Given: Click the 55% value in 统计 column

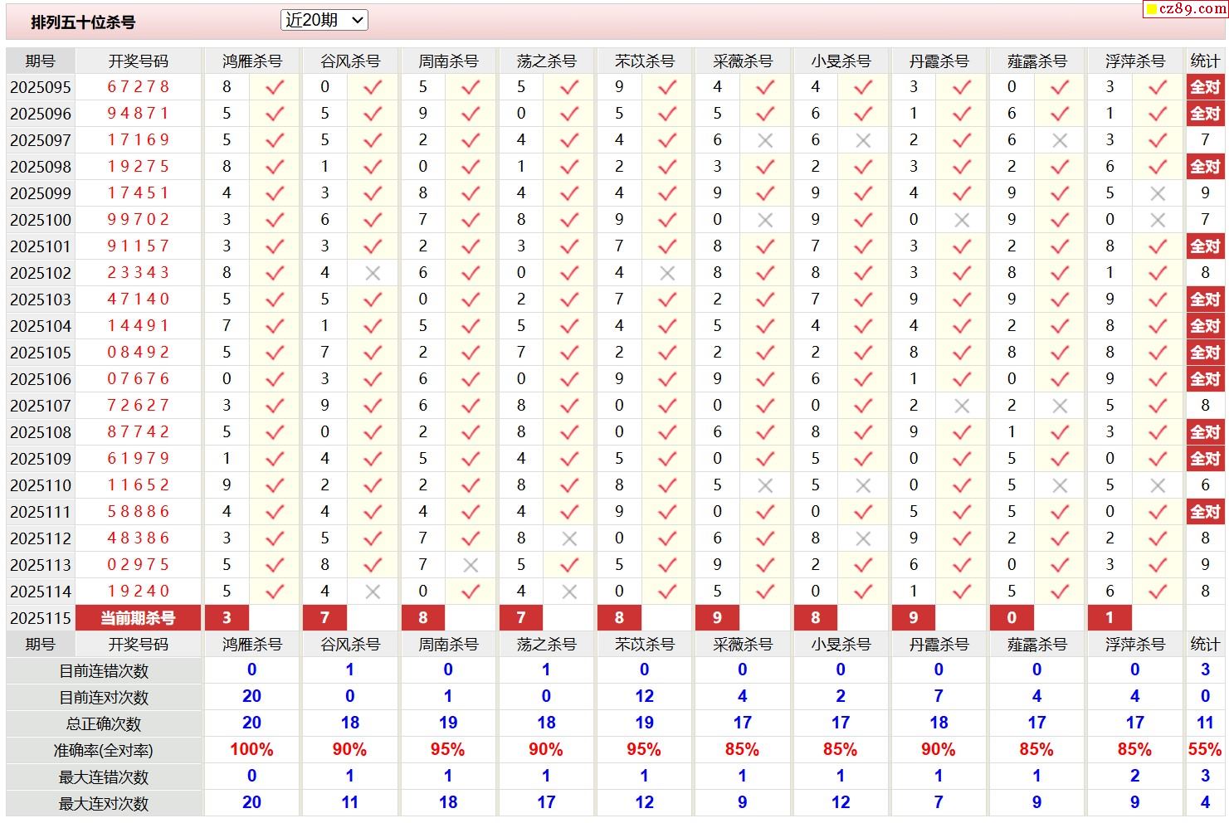Looking at the screenshot, I should [1205, 750].
